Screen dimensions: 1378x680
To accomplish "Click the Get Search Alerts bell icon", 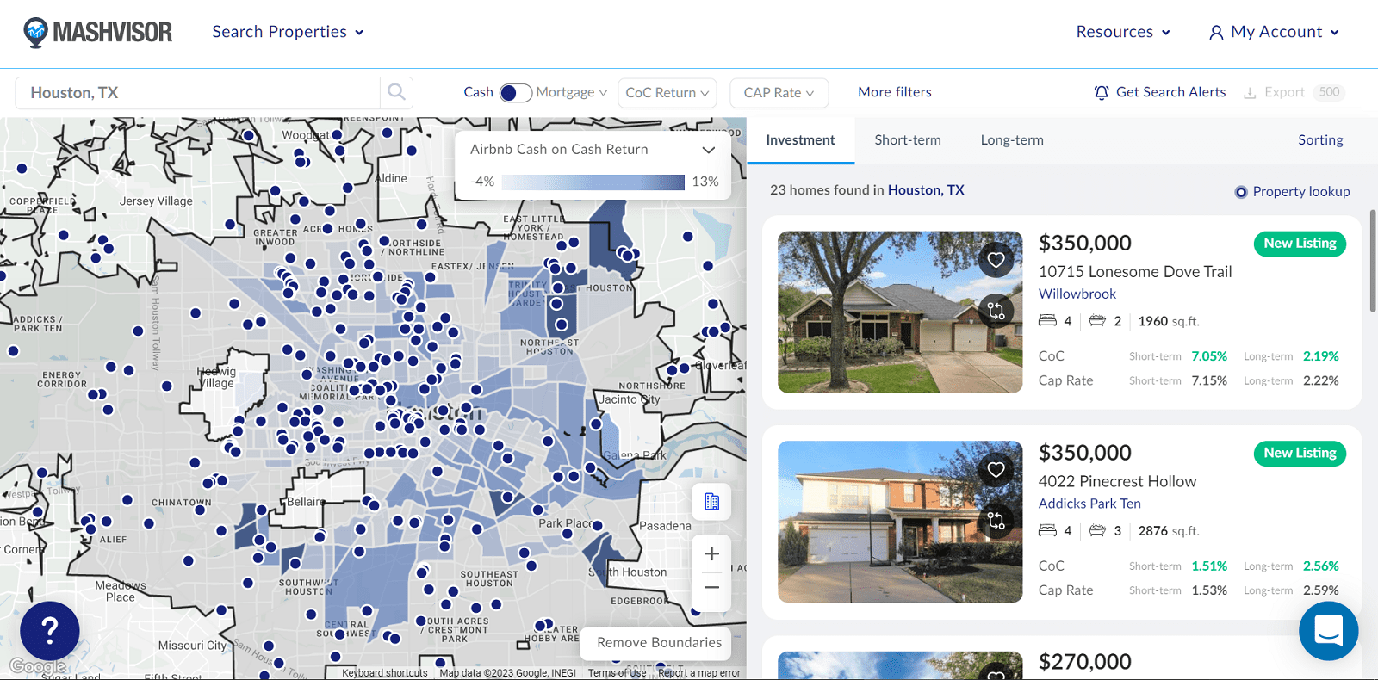I will click(x=1102, y=92).
